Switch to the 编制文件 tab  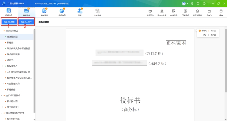(26, 12)
